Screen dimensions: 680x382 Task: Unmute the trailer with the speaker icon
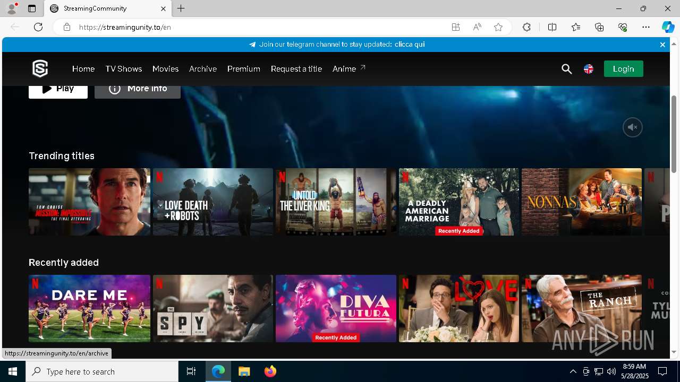632,127
